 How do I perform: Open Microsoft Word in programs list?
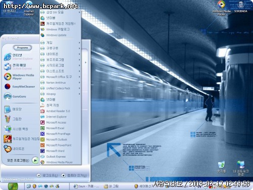pyautogui.click(x=52, y=151)
